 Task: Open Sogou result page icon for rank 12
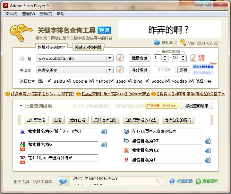(208, 151)
